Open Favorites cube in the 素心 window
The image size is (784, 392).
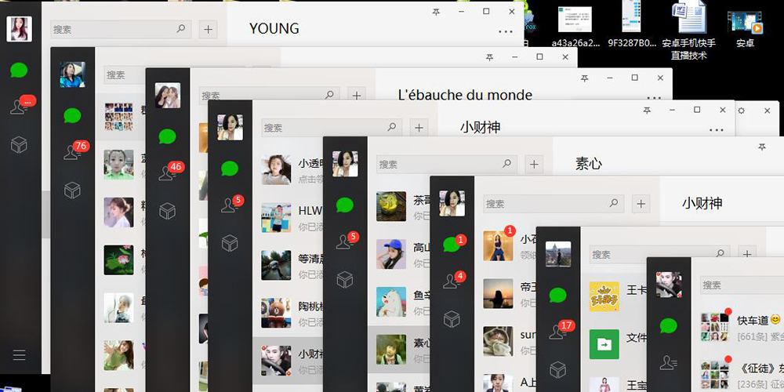pyautogui.click(x=345, y=280)
